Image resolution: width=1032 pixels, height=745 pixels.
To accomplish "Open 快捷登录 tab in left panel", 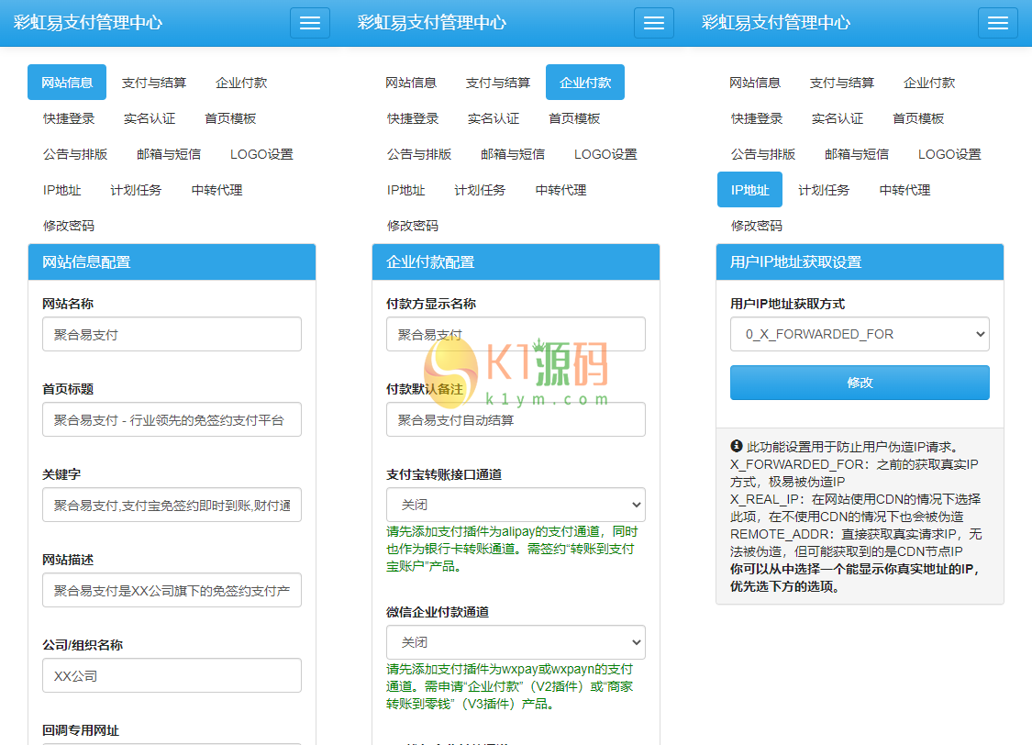I will pyautogui.click(x=69, y=118).
